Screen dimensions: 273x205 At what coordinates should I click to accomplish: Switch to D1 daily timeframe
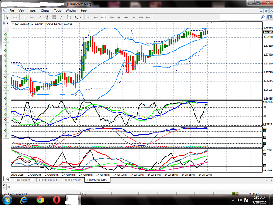(133, 17)
